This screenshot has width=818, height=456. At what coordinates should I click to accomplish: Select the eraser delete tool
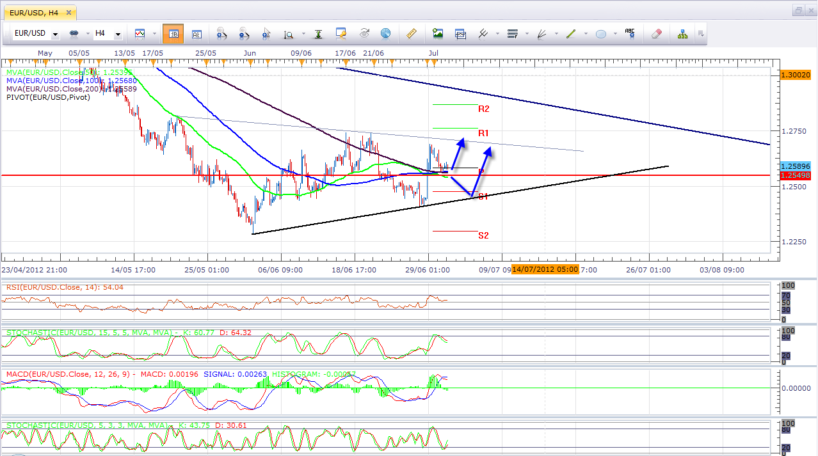pyautogui.click(x=656, y=33)
